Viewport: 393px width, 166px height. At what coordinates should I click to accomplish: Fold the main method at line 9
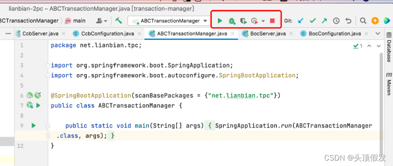coord(47,126)
